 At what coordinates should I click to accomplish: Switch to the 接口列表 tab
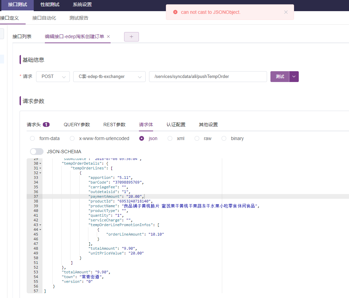[22, 36]
